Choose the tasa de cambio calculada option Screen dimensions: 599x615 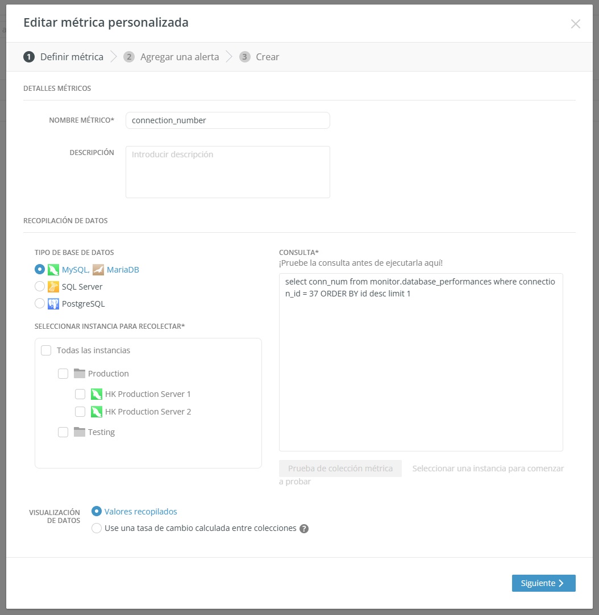[97, 528]
